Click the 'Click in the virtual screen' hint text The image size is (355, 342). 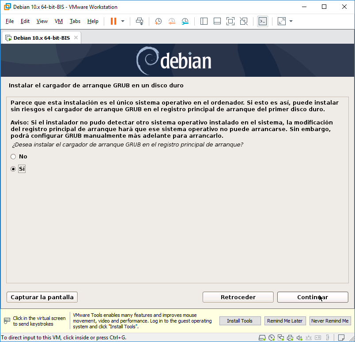click(x=39, y=321)
